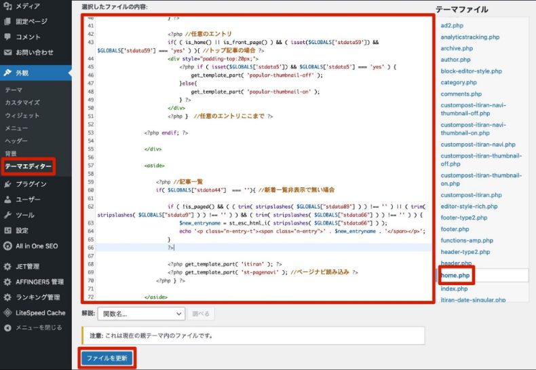Click the Users (ユーザー) person icon
The image size is (536, 370).
pos(7,200)
